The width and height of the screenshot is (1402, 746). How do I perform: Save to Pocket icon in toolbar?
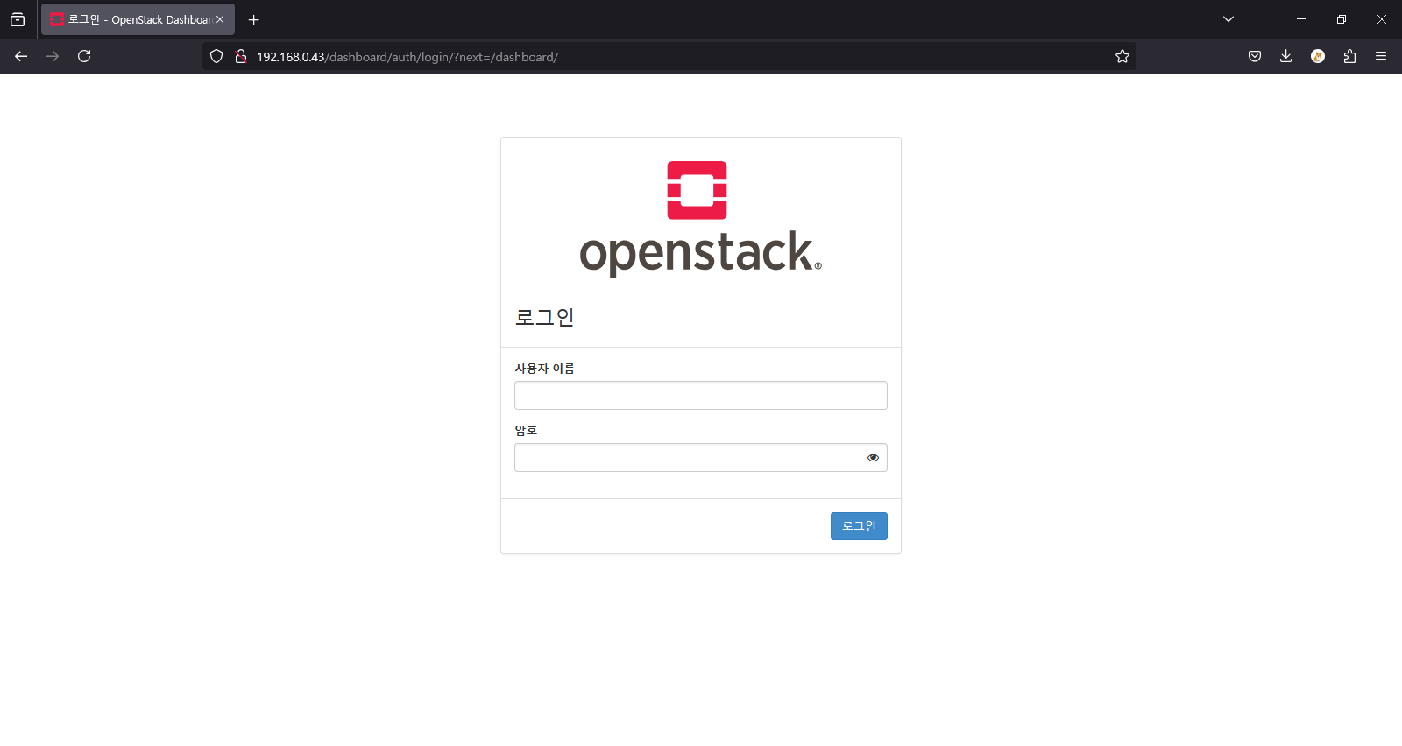tap(1255, 56)
